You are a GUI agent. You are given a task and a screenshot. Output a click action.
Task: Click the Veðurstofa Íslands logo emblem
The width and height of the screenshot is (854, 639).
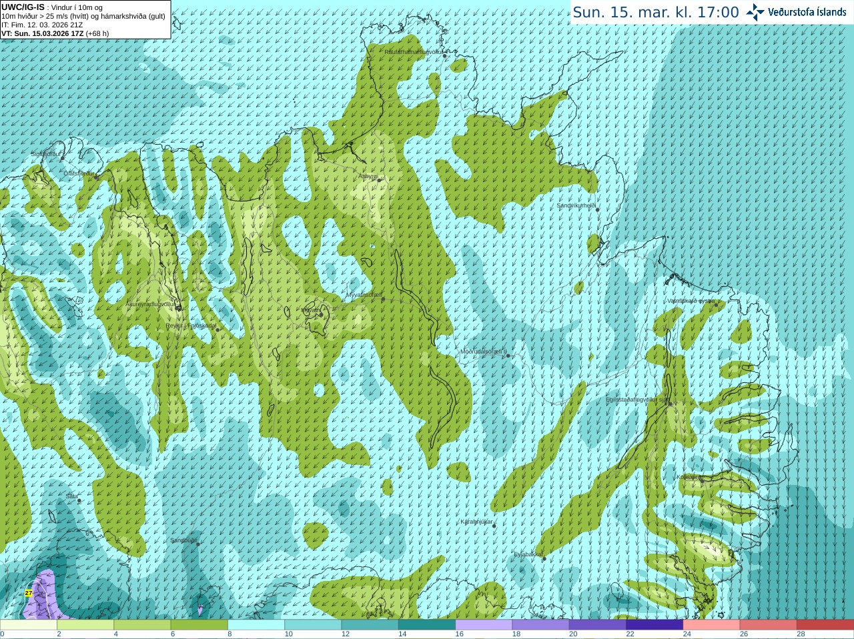click(755, 12)
